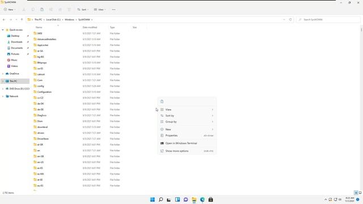Viewport: 363px width, 204px height.
Task: Select the downlevel folder row
Action: coord(77,127)
